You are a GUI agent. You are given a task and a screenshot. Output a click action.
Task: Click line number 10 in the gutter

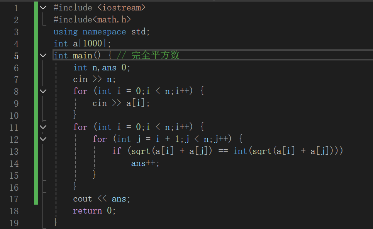pyautogui.click(x=14, y=116)
